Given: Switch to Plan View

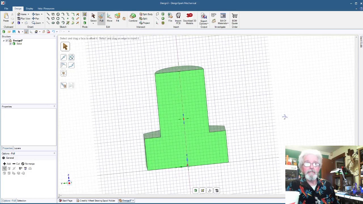Looking at the screenshot, I should tap(24, 19).
